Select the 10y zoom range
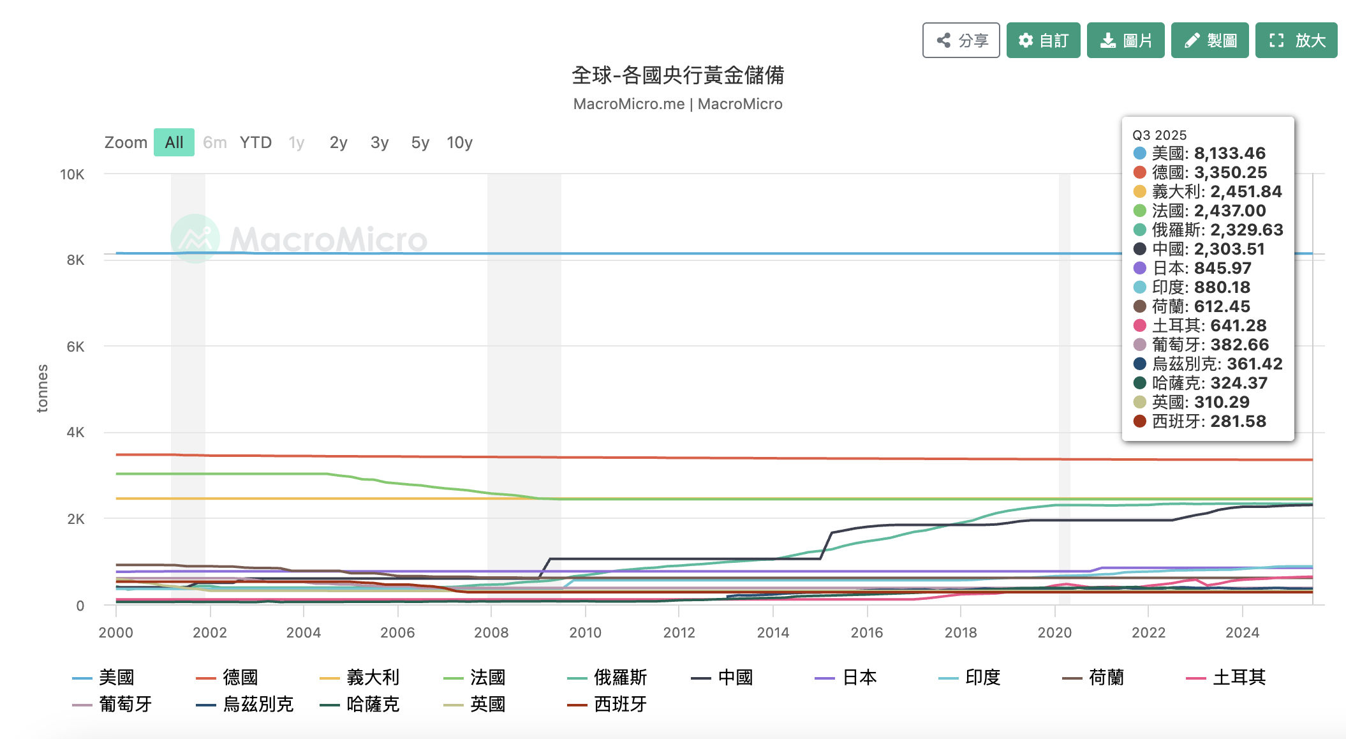 click(460, 142)
